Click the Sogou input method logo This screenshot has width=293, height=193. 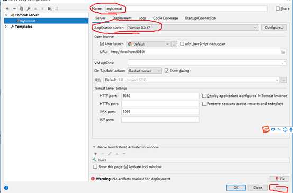pyautogui.click(x=265, y=129)
